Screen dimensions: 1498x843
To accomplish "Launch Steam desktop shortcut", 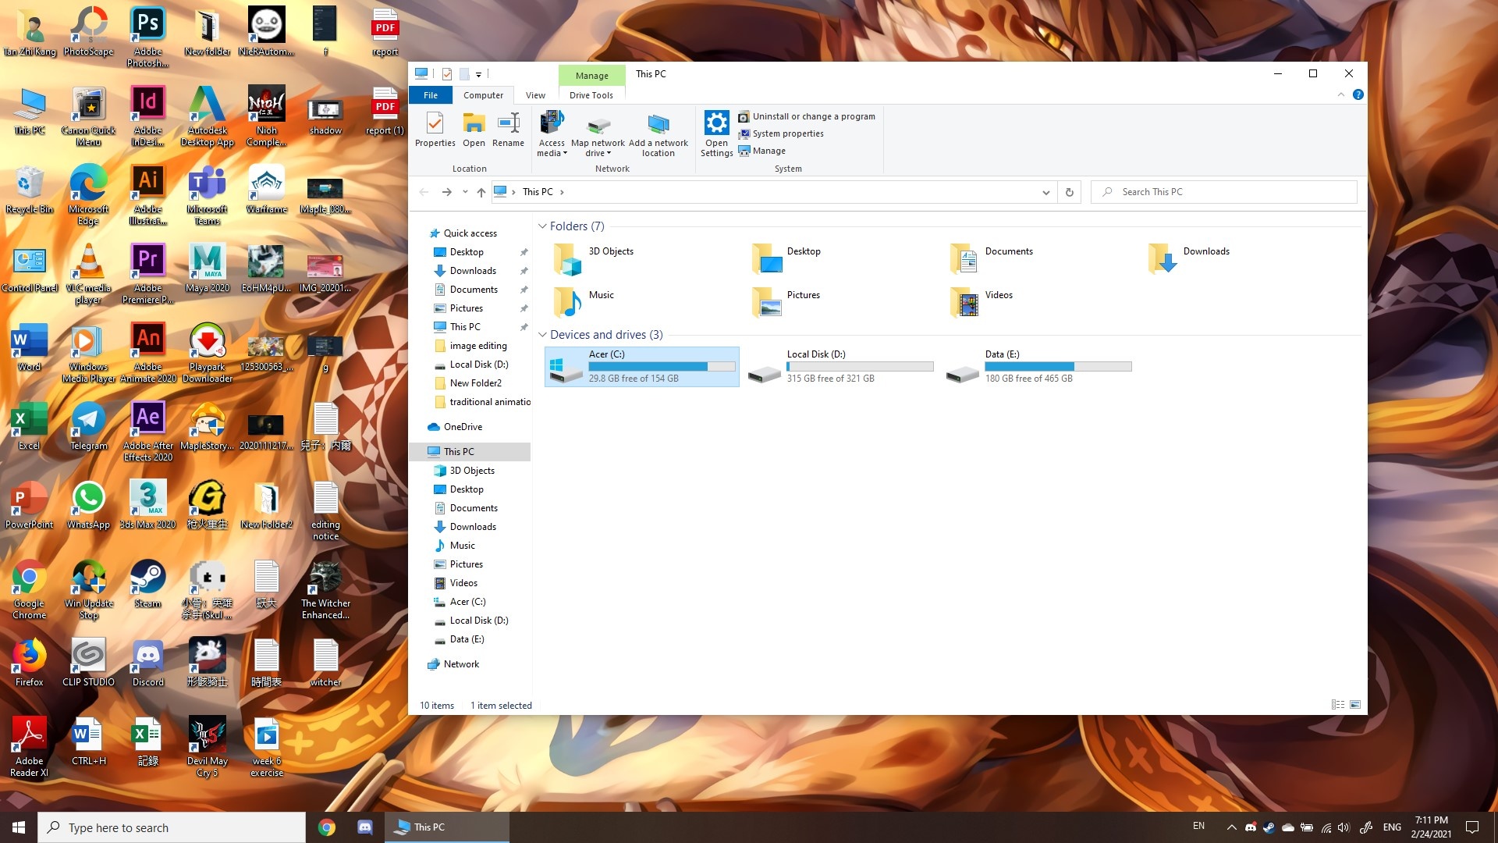I will [147, 584].
